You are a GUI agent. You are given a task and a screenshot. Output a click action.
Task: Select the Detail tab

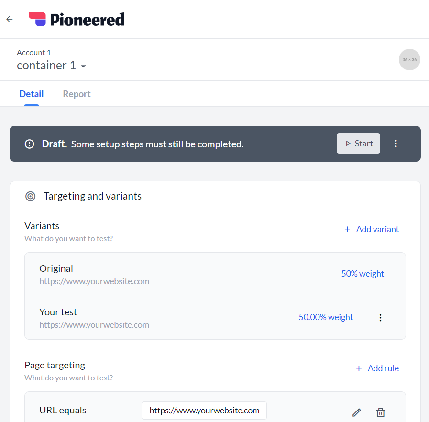[32, 94]
